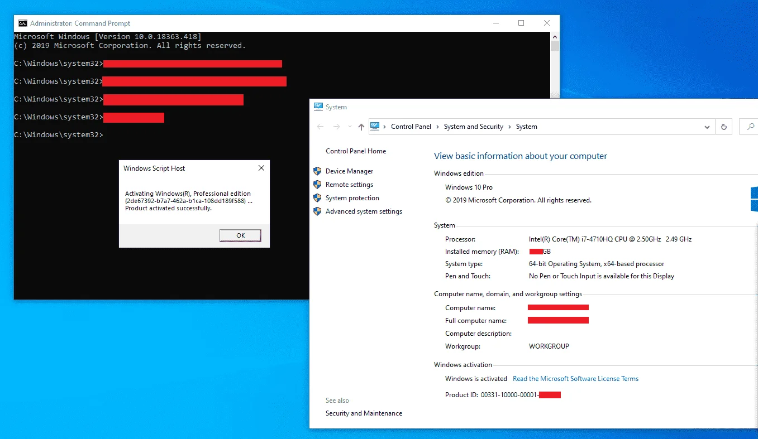The height and width of the screenshot is (439, 758).
Task: Click 'View basic information about your computer' heading
Action: point(521,156)
